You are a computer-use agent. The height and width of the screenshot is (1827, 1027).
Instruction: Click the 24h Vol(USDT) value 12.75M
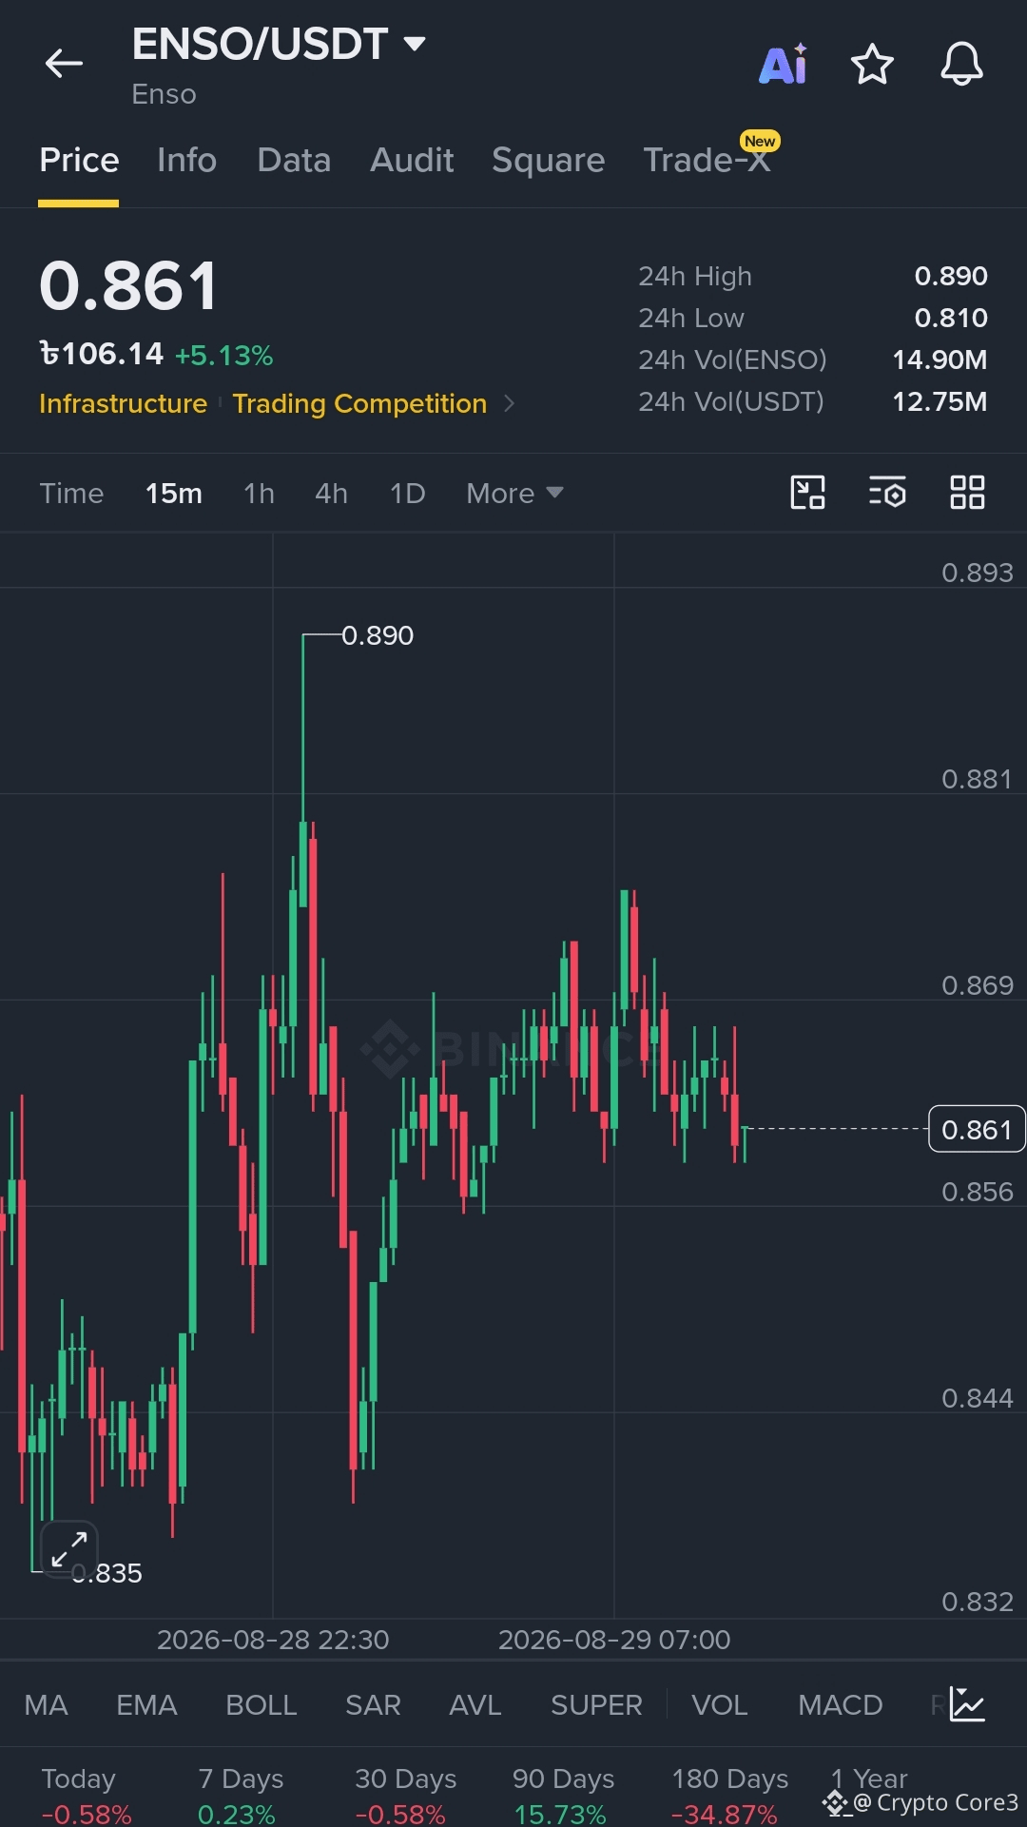[940, 401]
